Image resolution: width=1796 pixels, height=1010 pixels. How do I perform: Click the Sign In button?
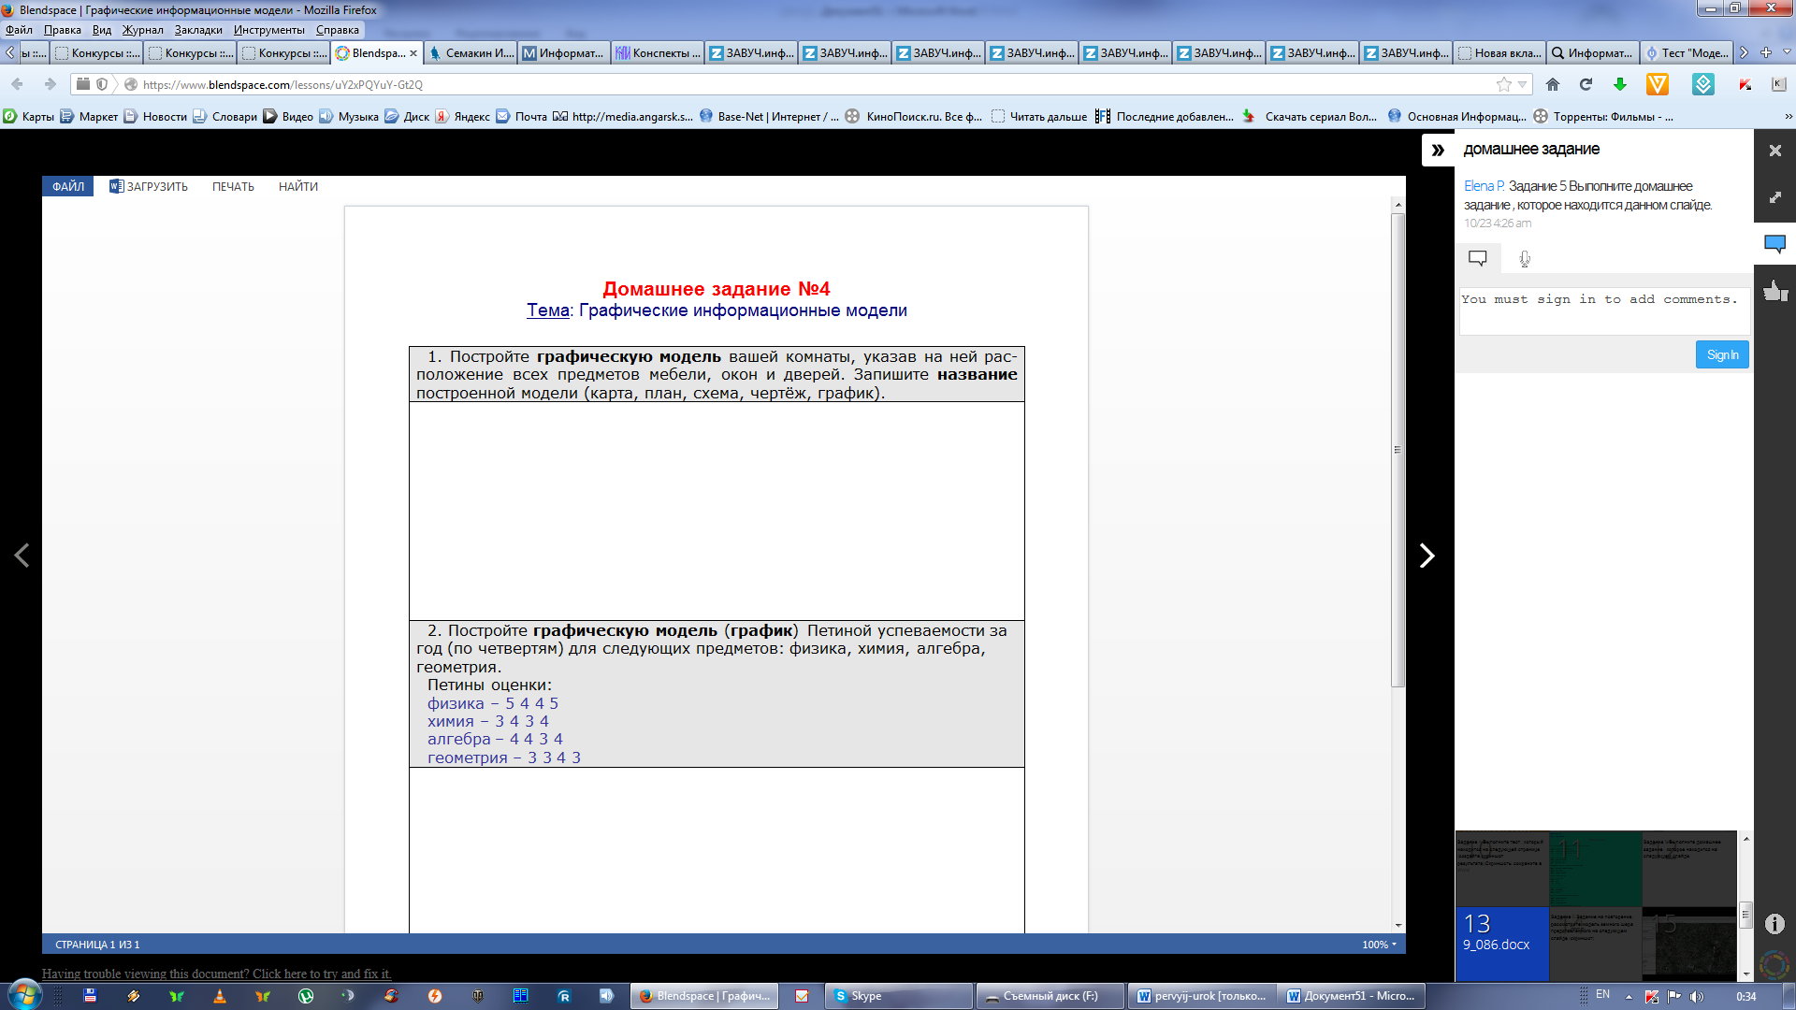point(1721,354)
